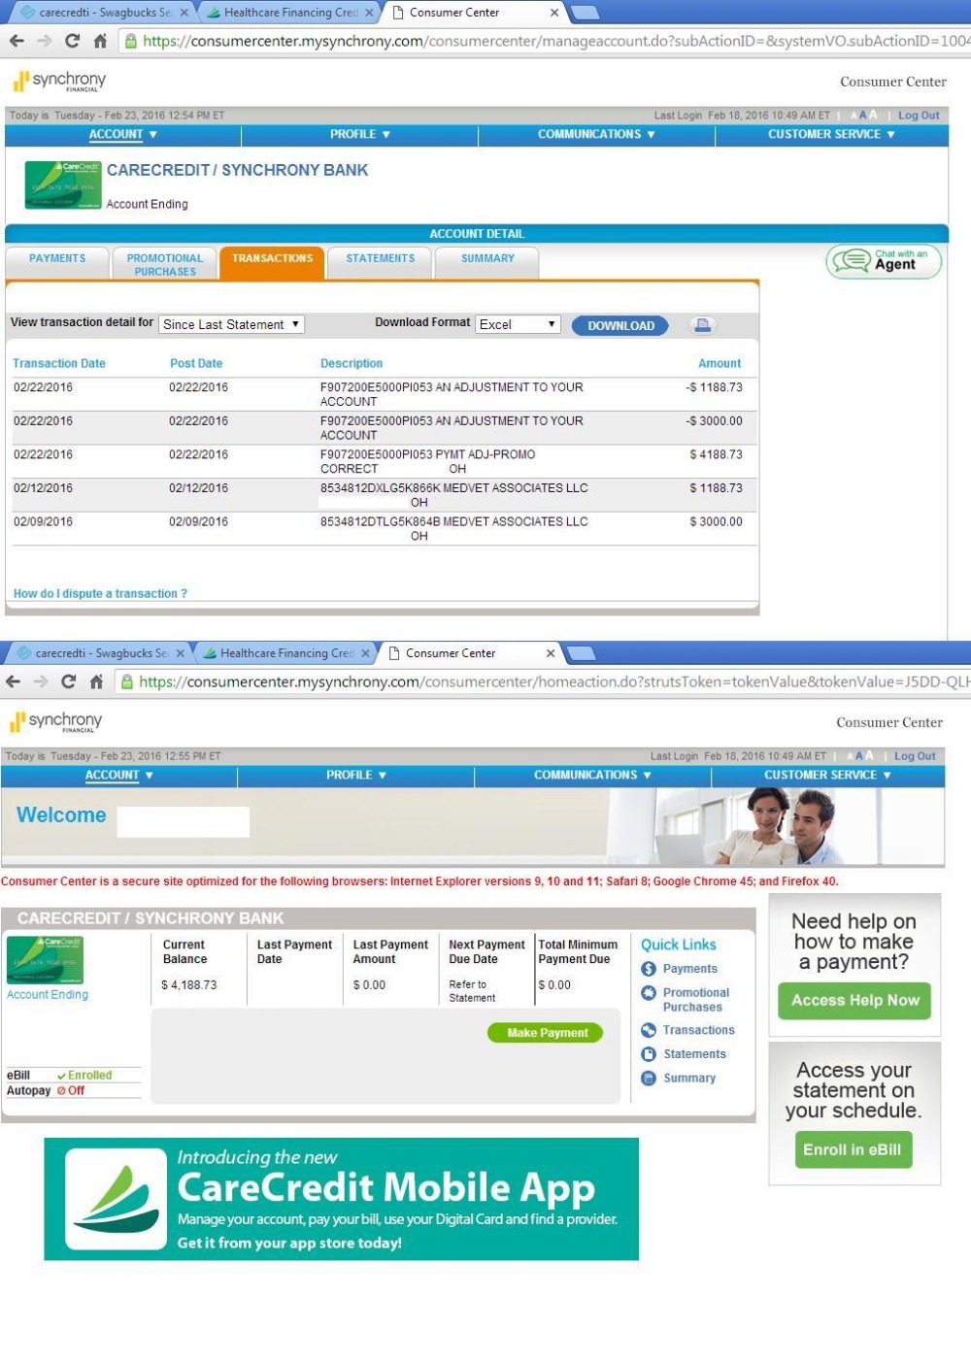Image resolution: width=971 pixels, height=1362 pixels.
Task: Log Out from the transactions page
Action: click(x=919, y=116)
